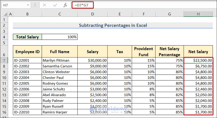Open Insert Function (fx) dialog
The width and height of the screenshot is (217, 118).
click(65, 5)
